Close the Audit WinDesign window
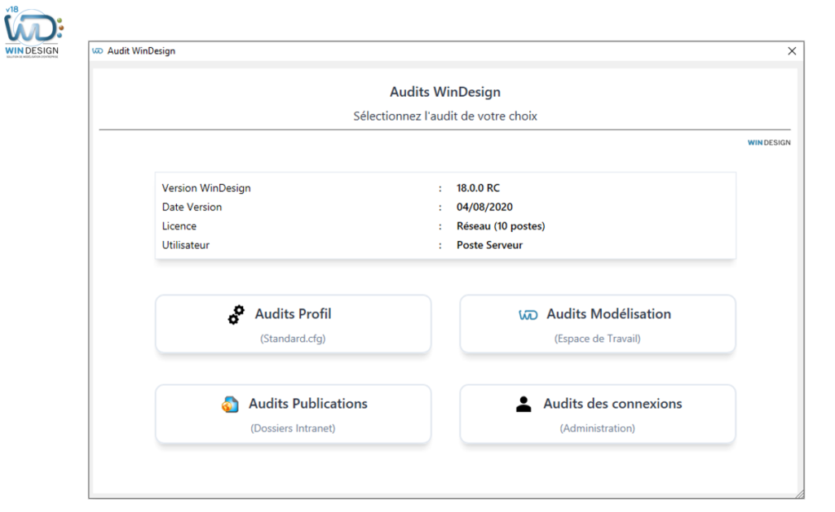This screenshot has width=835, height=512. tap(792, 51)
